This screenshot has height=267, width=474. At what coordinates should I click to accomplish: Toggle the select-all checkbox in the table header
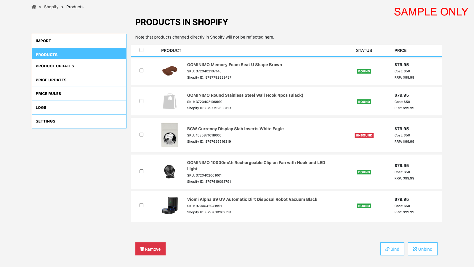pos(141,50)
